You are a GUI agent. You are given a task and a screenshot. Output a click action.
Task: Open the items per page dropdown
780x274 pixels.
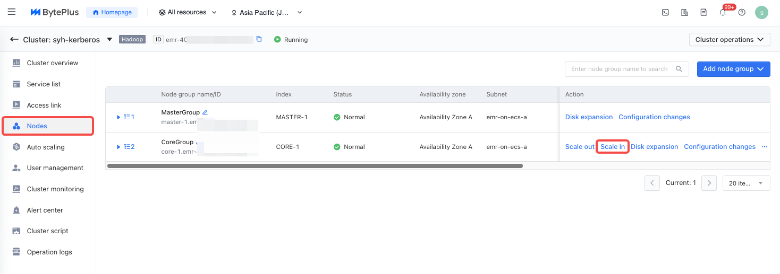point(746,183)
